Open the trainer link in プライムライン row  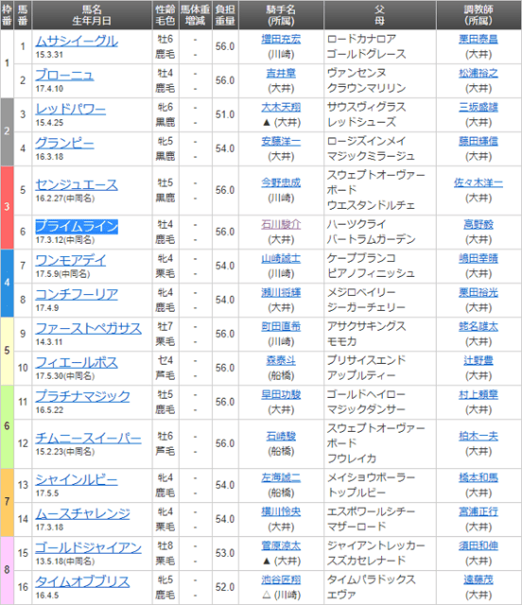(x=478, y=224)
